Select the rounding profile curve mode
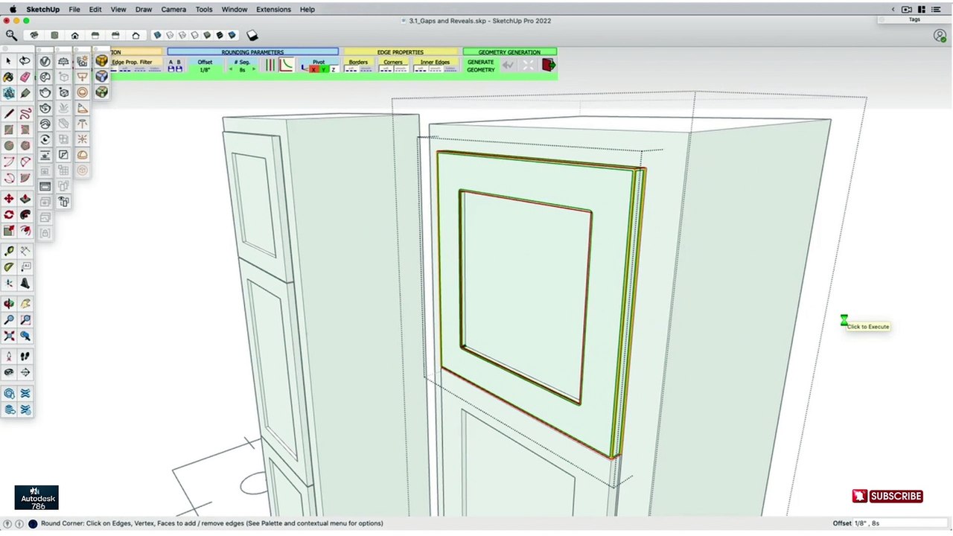 286,65
